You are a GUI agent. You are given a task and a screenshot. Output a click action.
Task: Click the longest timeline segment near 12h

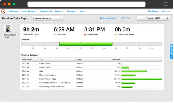(91, 44)
